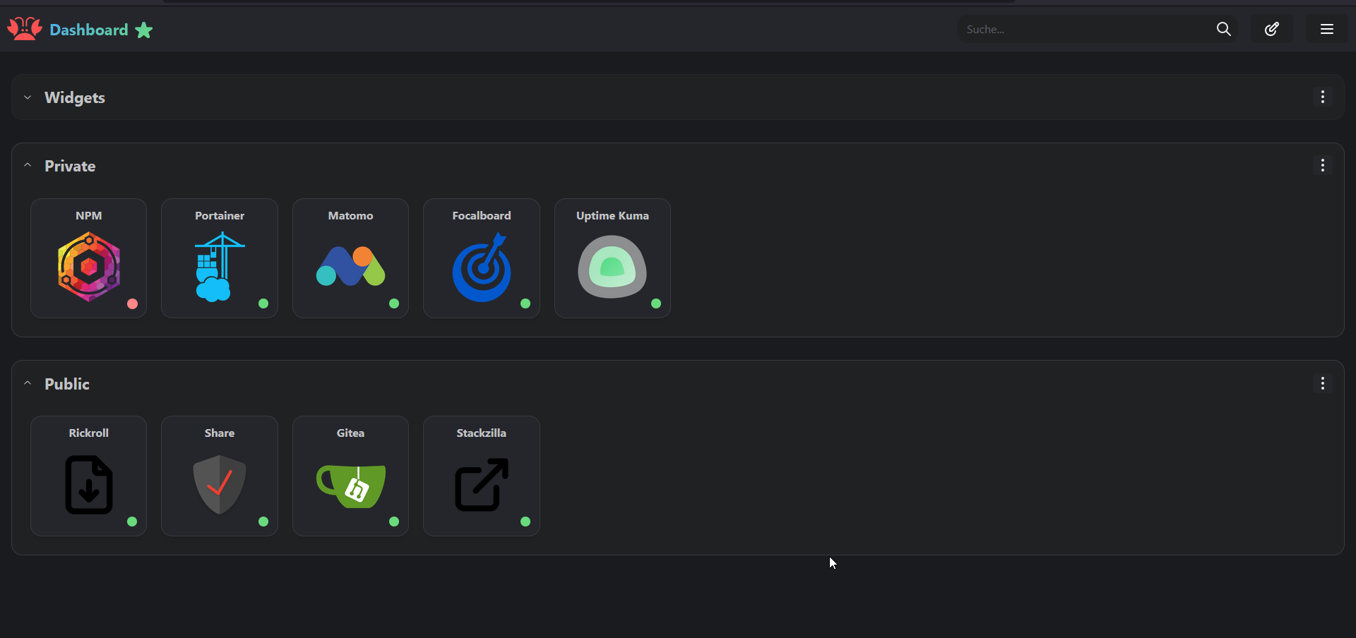
Task: Collapse the Public section
Action: (27, 383)
